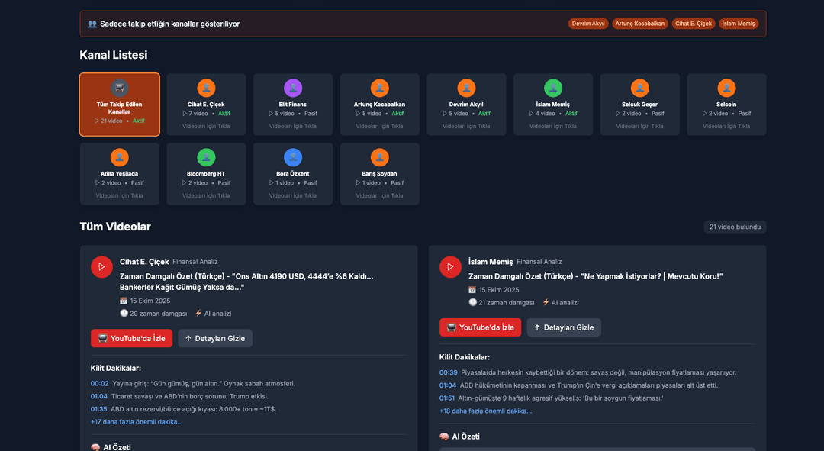The width and height of the screenshot is (824, 451).
Task: Hide details on İslam Memiş video
Action: [x=564, y=327]
